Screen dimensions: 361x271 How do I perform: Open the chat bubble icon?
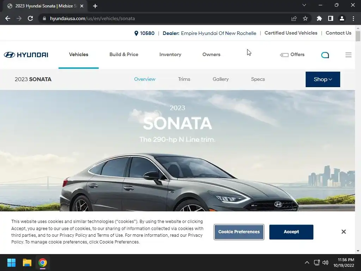pos(325,55)
